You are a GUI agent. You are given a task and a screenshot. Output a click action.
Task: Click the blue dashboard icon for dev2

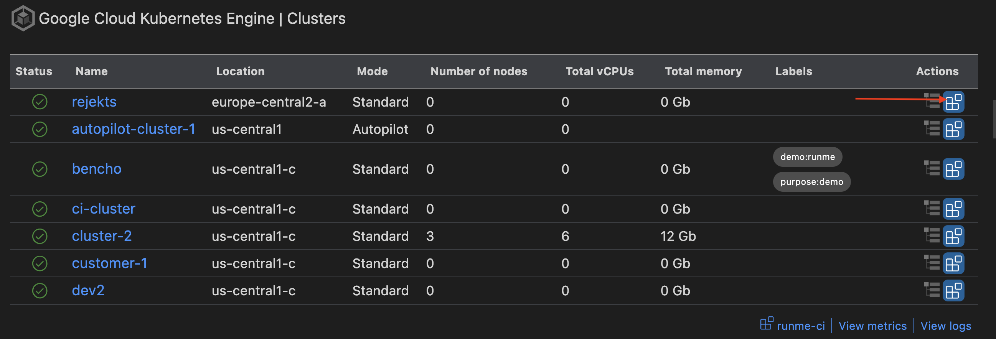point(953,291)
